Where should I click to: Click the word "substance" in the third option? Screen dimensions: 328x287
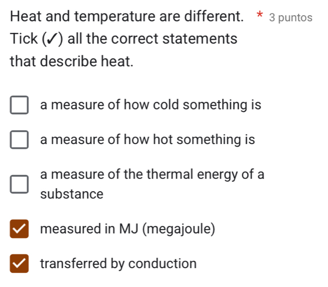point(72,194)
